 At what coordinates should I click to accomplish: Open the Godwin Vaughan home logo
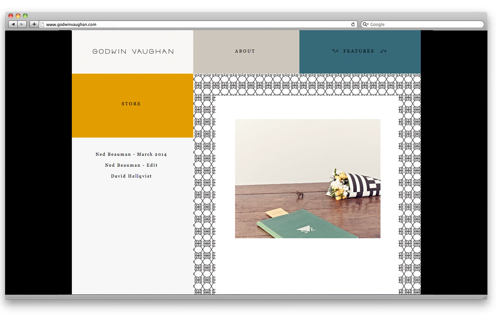(x=133, y=52)
